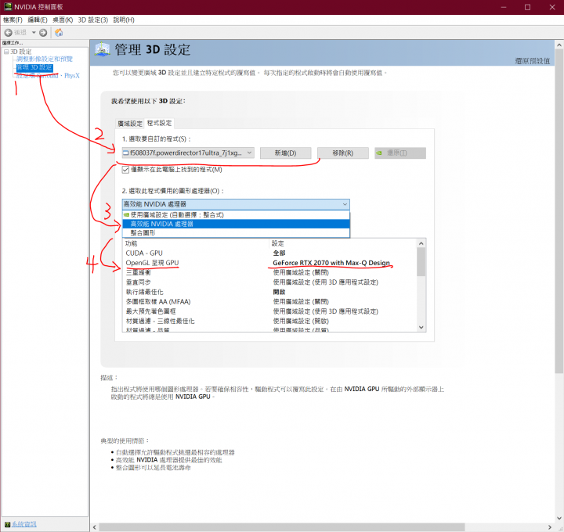Image resolution: width=564 pixels, height=532 pixels.
Task: Click the System Information icon at bottom-left
Action: [x=7, y=524]
